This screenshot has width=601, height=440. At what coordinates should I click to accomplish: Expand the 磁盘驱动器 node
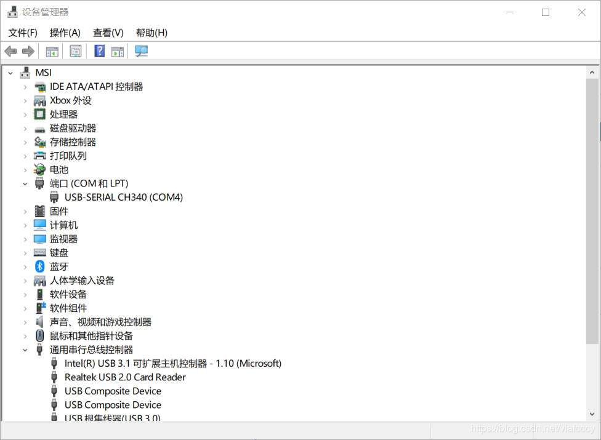click(x=25, y=128)
